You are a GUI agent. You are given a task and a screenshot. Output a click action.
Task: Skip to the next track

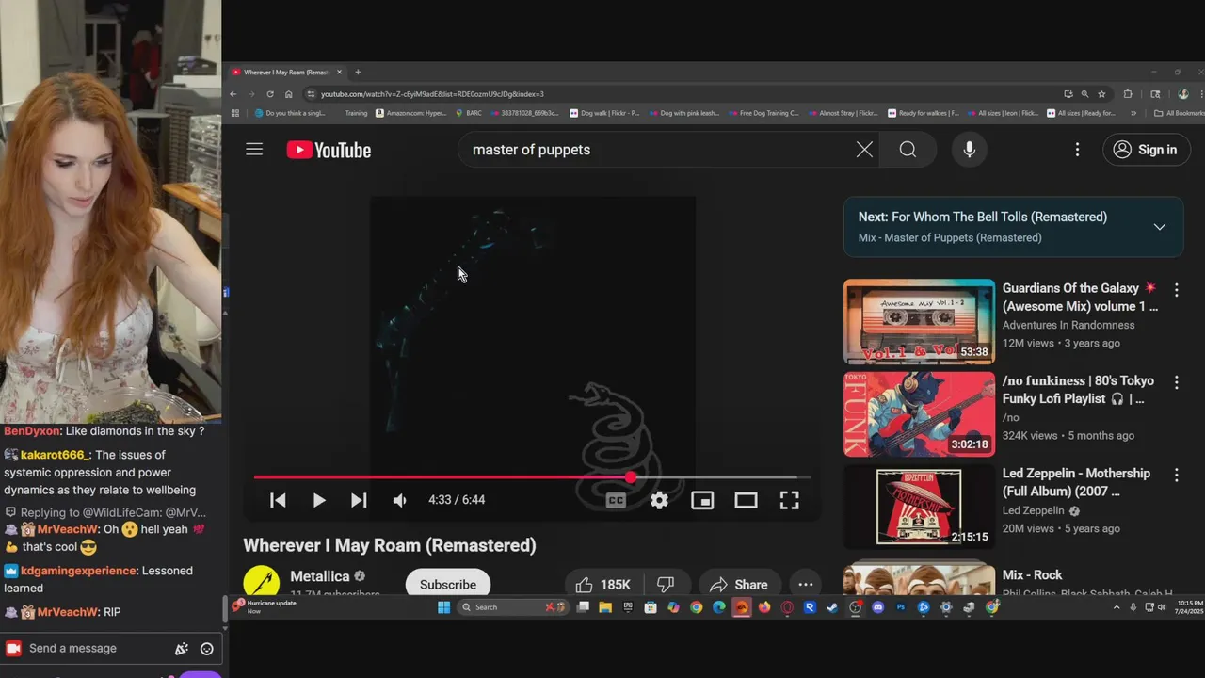click(359, 500)
